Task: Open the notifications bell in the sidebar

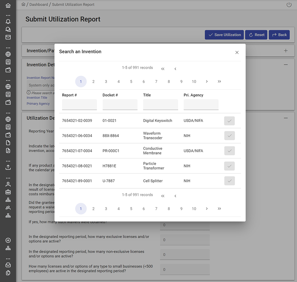Action: click(8, 21)
